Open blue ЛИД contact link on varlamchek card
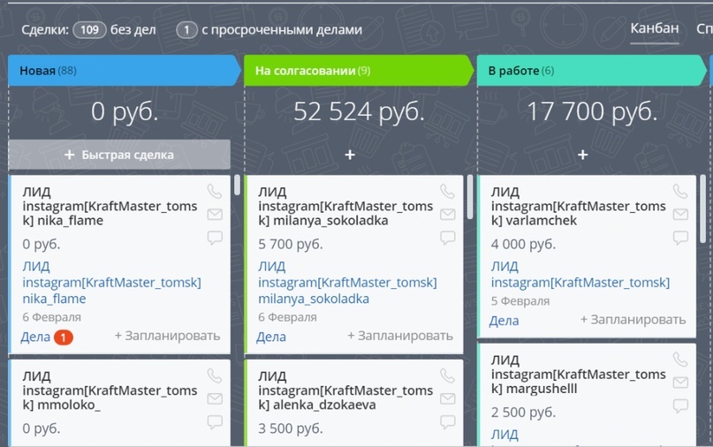Viewport: 713px width, 447px height. pyautogui.click(x=580, y=274)
